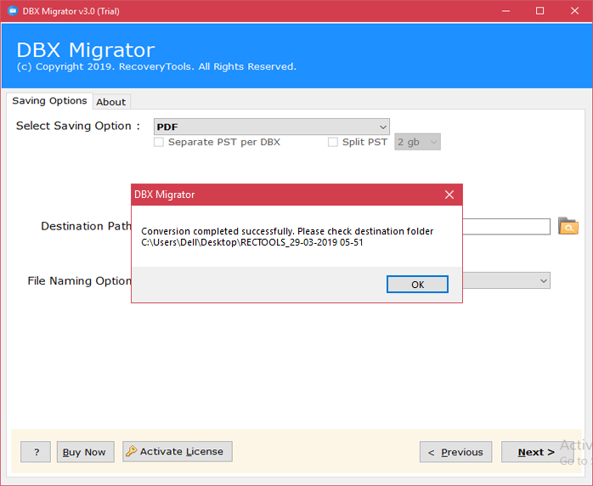The image size is (593, 486).
Task: Expand the 2 gb split size dropdown
Action: point(417,142)
